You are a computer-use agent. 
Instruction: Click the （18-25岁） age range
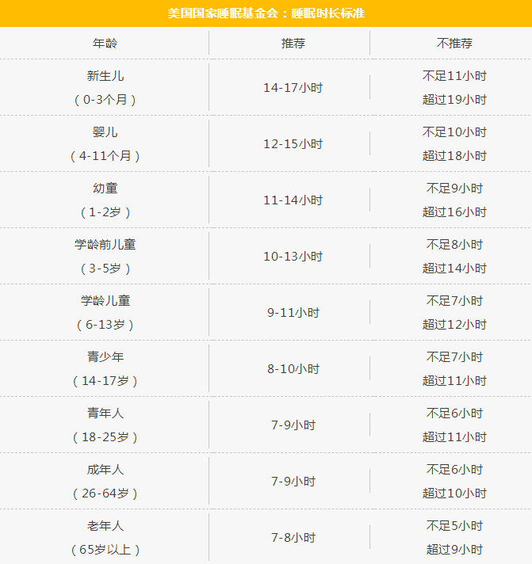(x=105, y=437)
